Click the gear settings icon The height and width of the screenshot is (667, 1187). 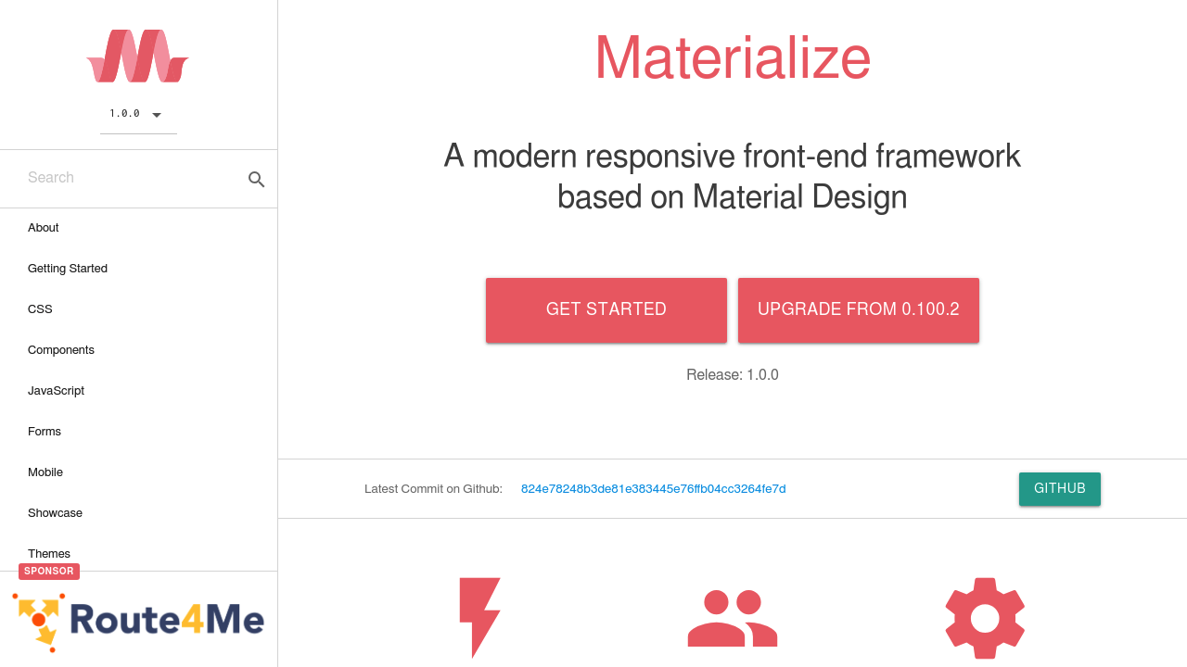click(x=985, y=618)
